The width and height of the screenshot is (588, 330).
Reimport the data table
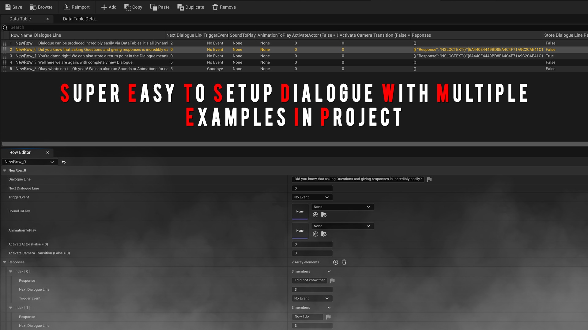point(76,7)
